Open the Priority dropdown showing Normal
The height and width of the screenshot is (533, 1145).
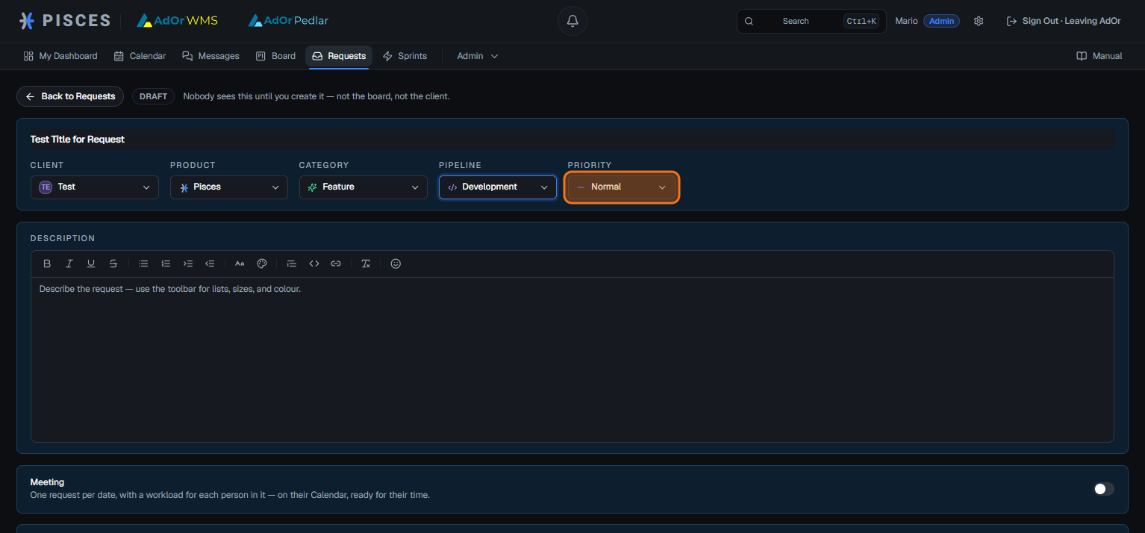coord(622,187)
